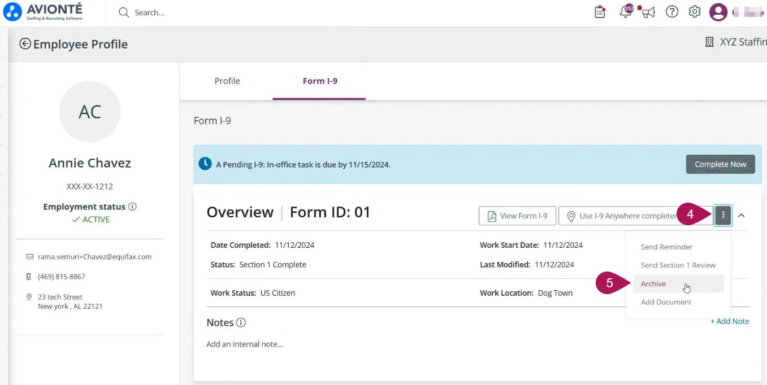Click the Employment status info icon

point(132,207)
